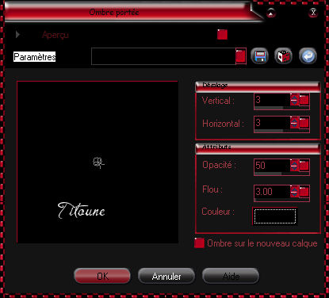
Task: Click the randomize parameters dice icon
Action: [x=284, y=56]
